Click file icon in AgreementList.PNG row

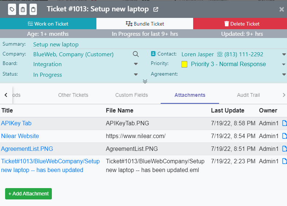click(x=284, y=149)
